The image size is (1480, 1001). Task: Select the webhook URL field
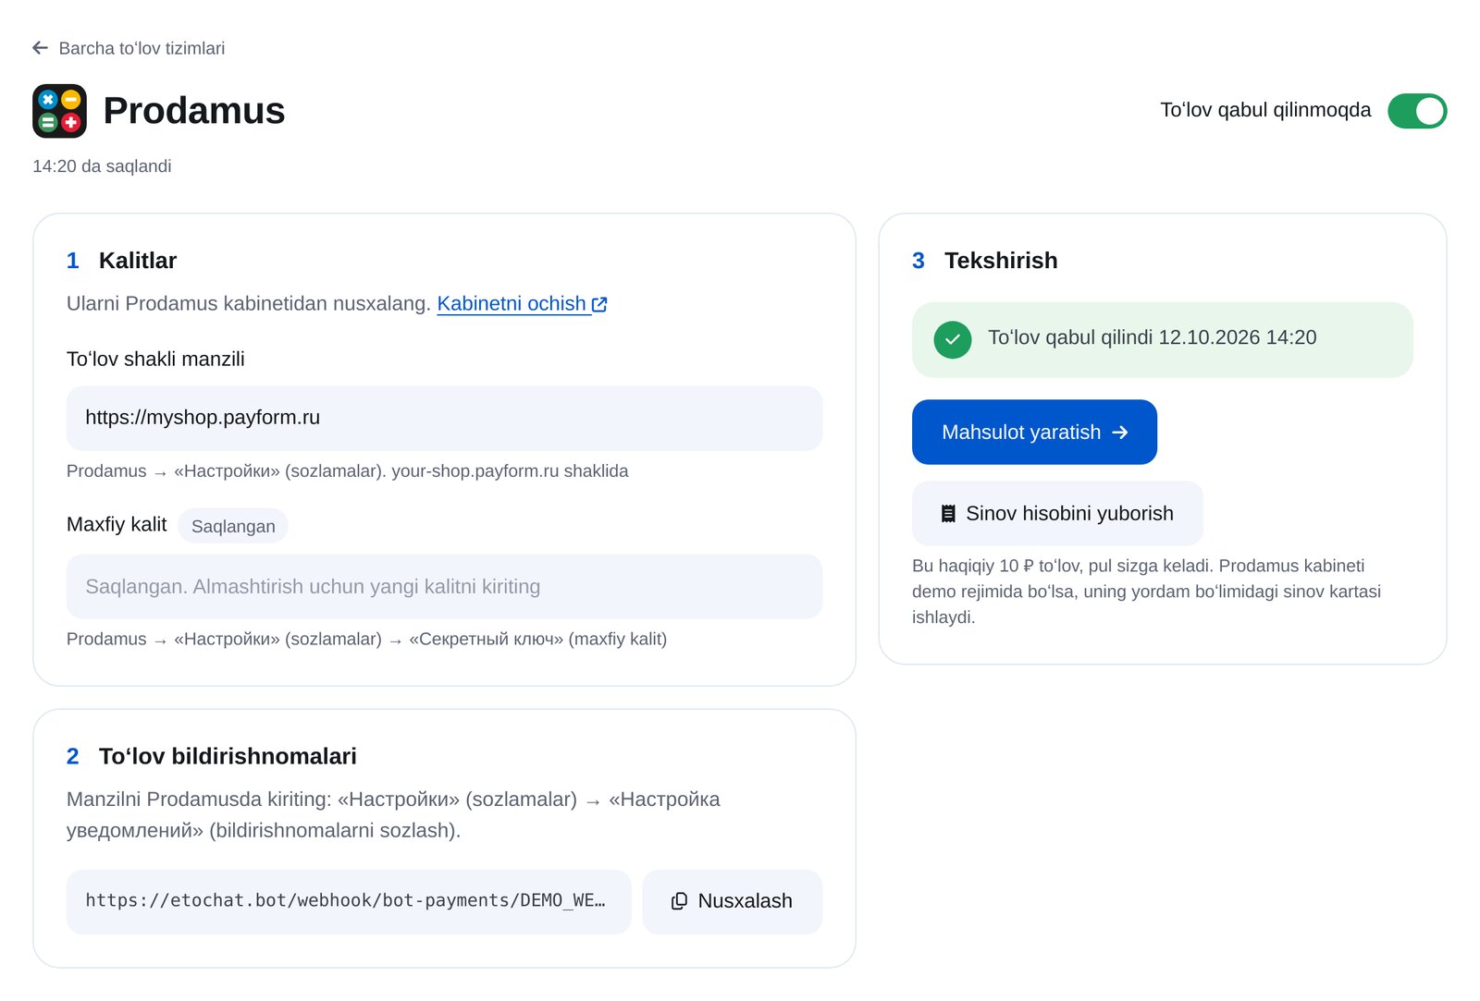tap(349, 902)
